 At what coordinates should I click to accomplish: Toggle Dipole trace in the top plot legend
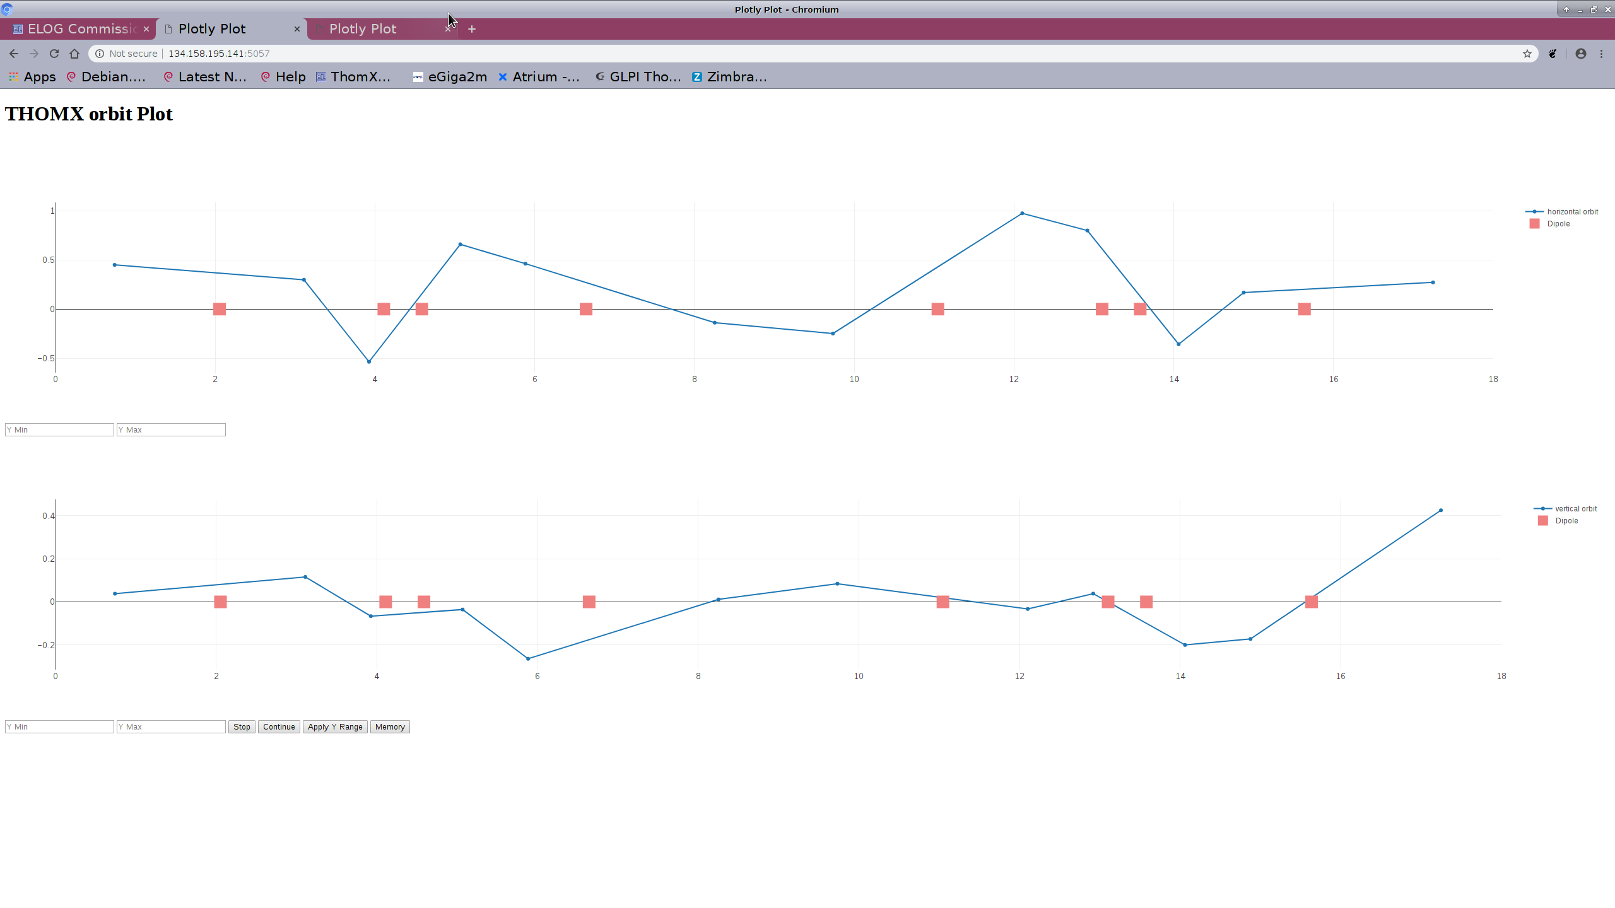pos(1558,224)
